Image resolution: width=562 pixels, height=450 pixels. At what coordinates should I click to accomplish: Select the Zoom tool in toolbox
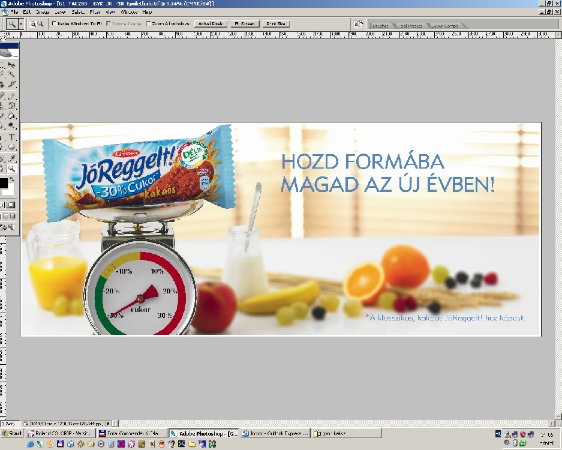(x=12, y=168)
